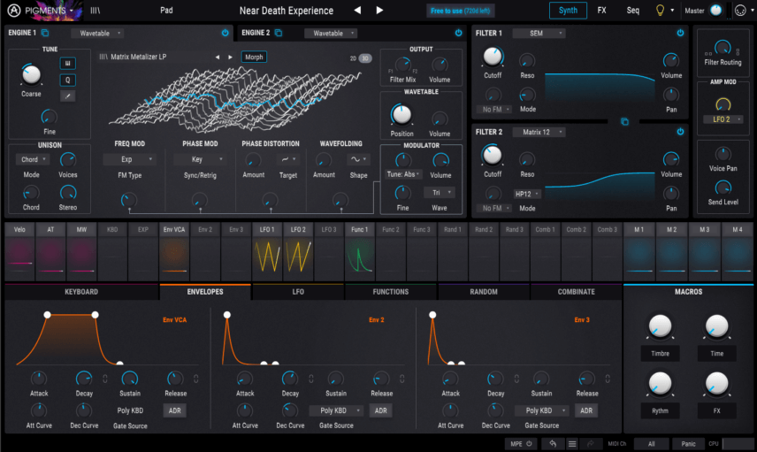Click the preset name Near Death Experience
The image size is (757, 452).
pos(287,11)
